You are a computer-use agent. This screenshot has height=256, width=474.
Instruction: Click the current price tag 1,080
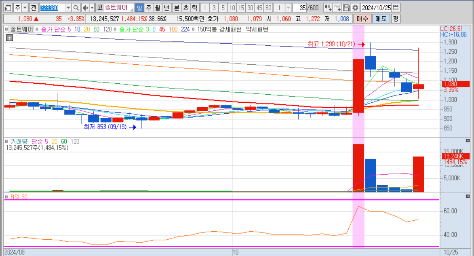[456, 84]
